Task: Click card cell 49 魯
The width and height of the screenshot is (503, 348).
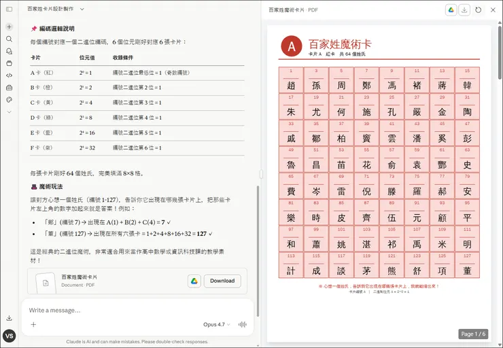Action: (x=291, y=160)
